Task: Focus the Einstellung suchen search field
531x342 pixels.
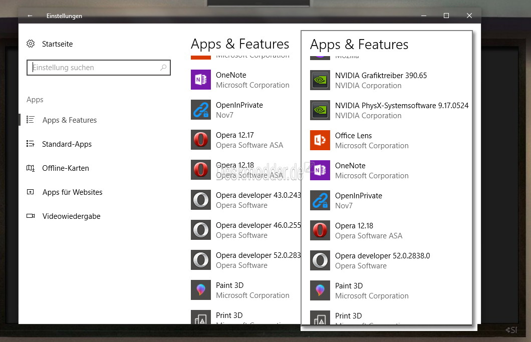Action: tap(99, 68)
